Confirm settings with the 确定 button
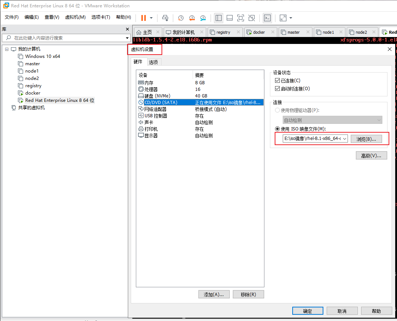This screenshot has height=321, width=397. pos(307,310)
